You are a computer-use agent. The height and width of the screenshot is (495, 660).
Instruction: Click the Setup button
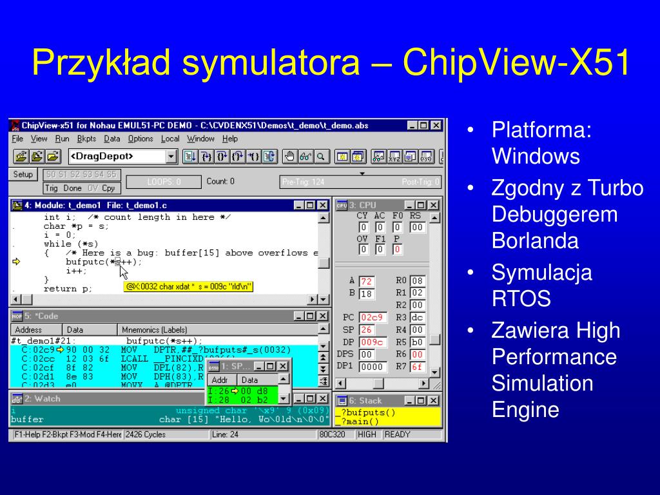tap(23, 174)
